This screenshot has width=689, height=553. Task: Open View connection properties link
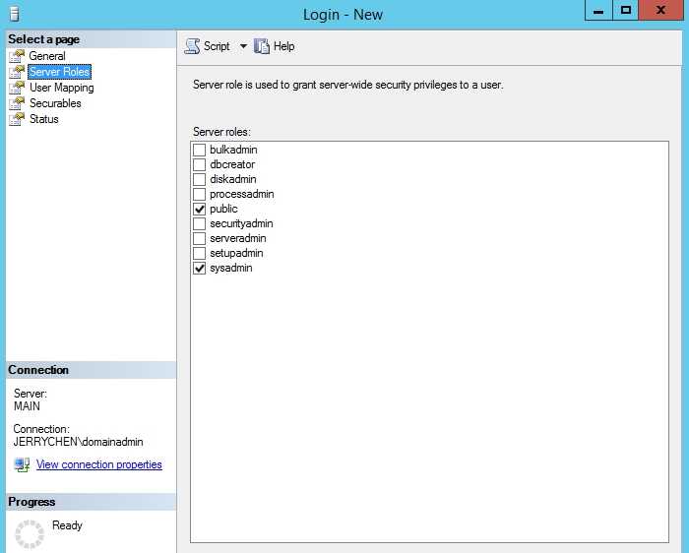[x=98, y=464]
